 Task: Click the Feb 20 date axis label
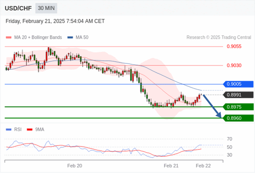click(75, 166)
